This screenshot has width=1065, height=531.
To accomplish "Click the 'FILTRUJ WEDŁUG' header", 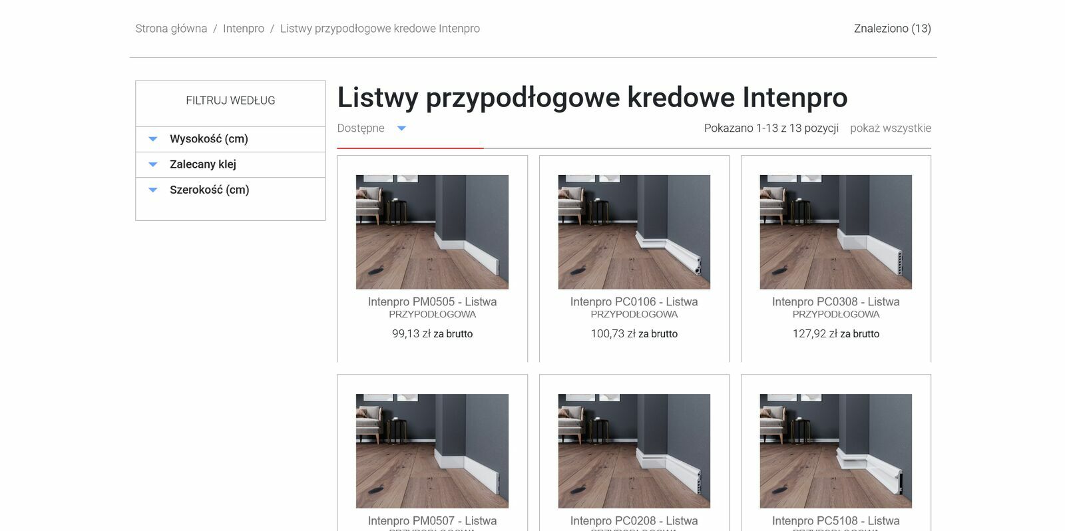I will pyautogui.click(x=230, y=100).
